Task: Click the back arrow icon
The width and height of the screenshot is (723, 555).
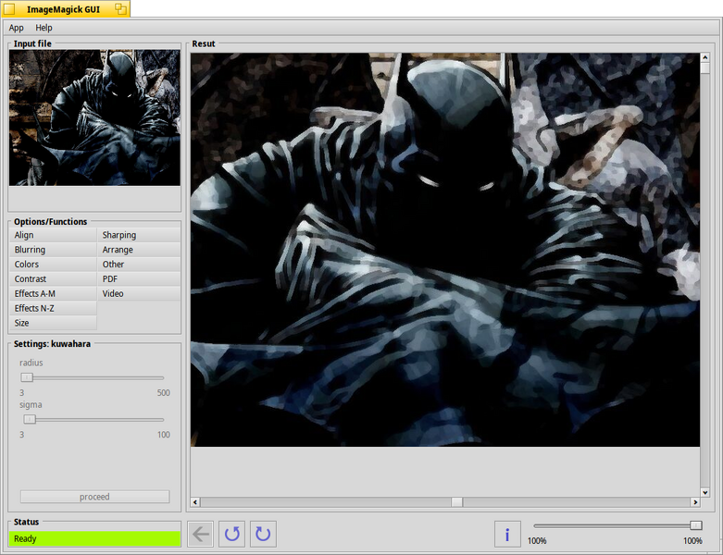Action: point(201,535)
